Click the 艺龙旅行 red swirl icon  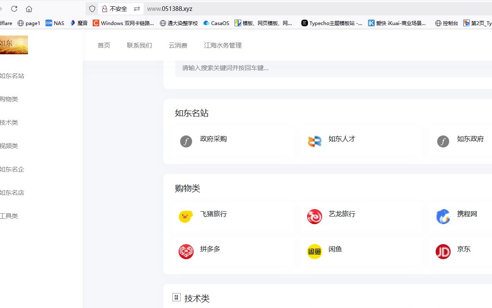click(314, 217)
